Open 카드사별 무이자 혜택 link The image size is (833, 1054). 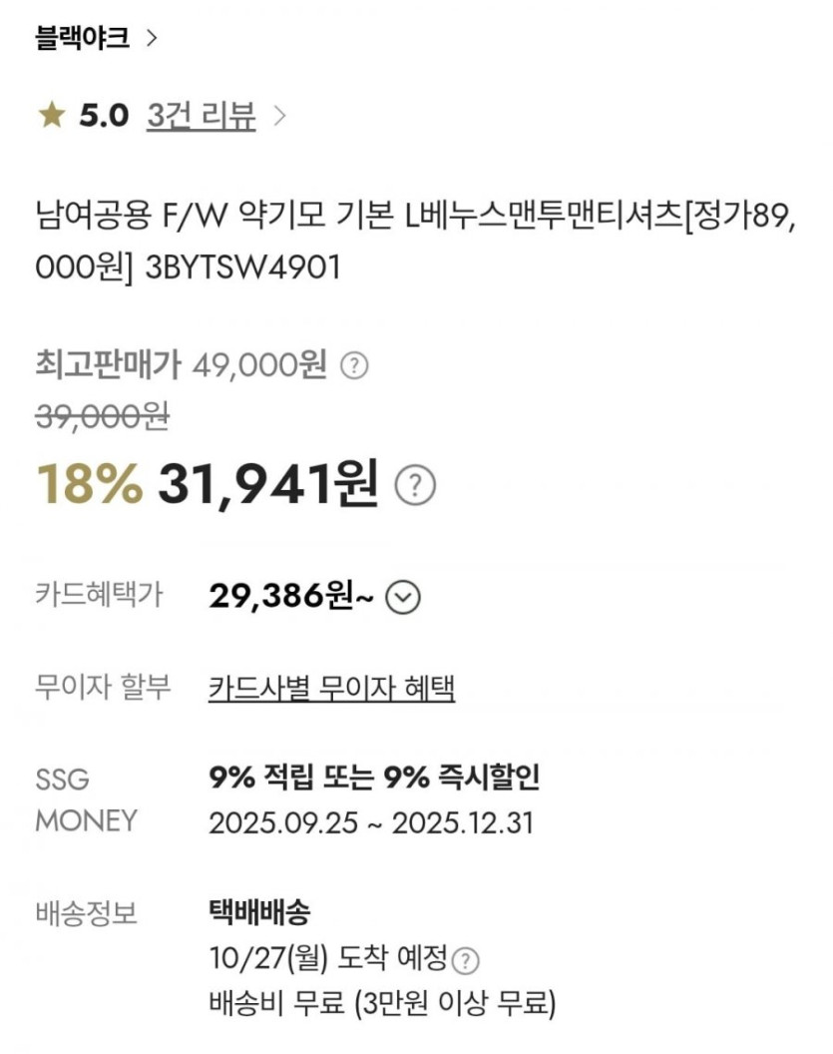tap(331, 688)
